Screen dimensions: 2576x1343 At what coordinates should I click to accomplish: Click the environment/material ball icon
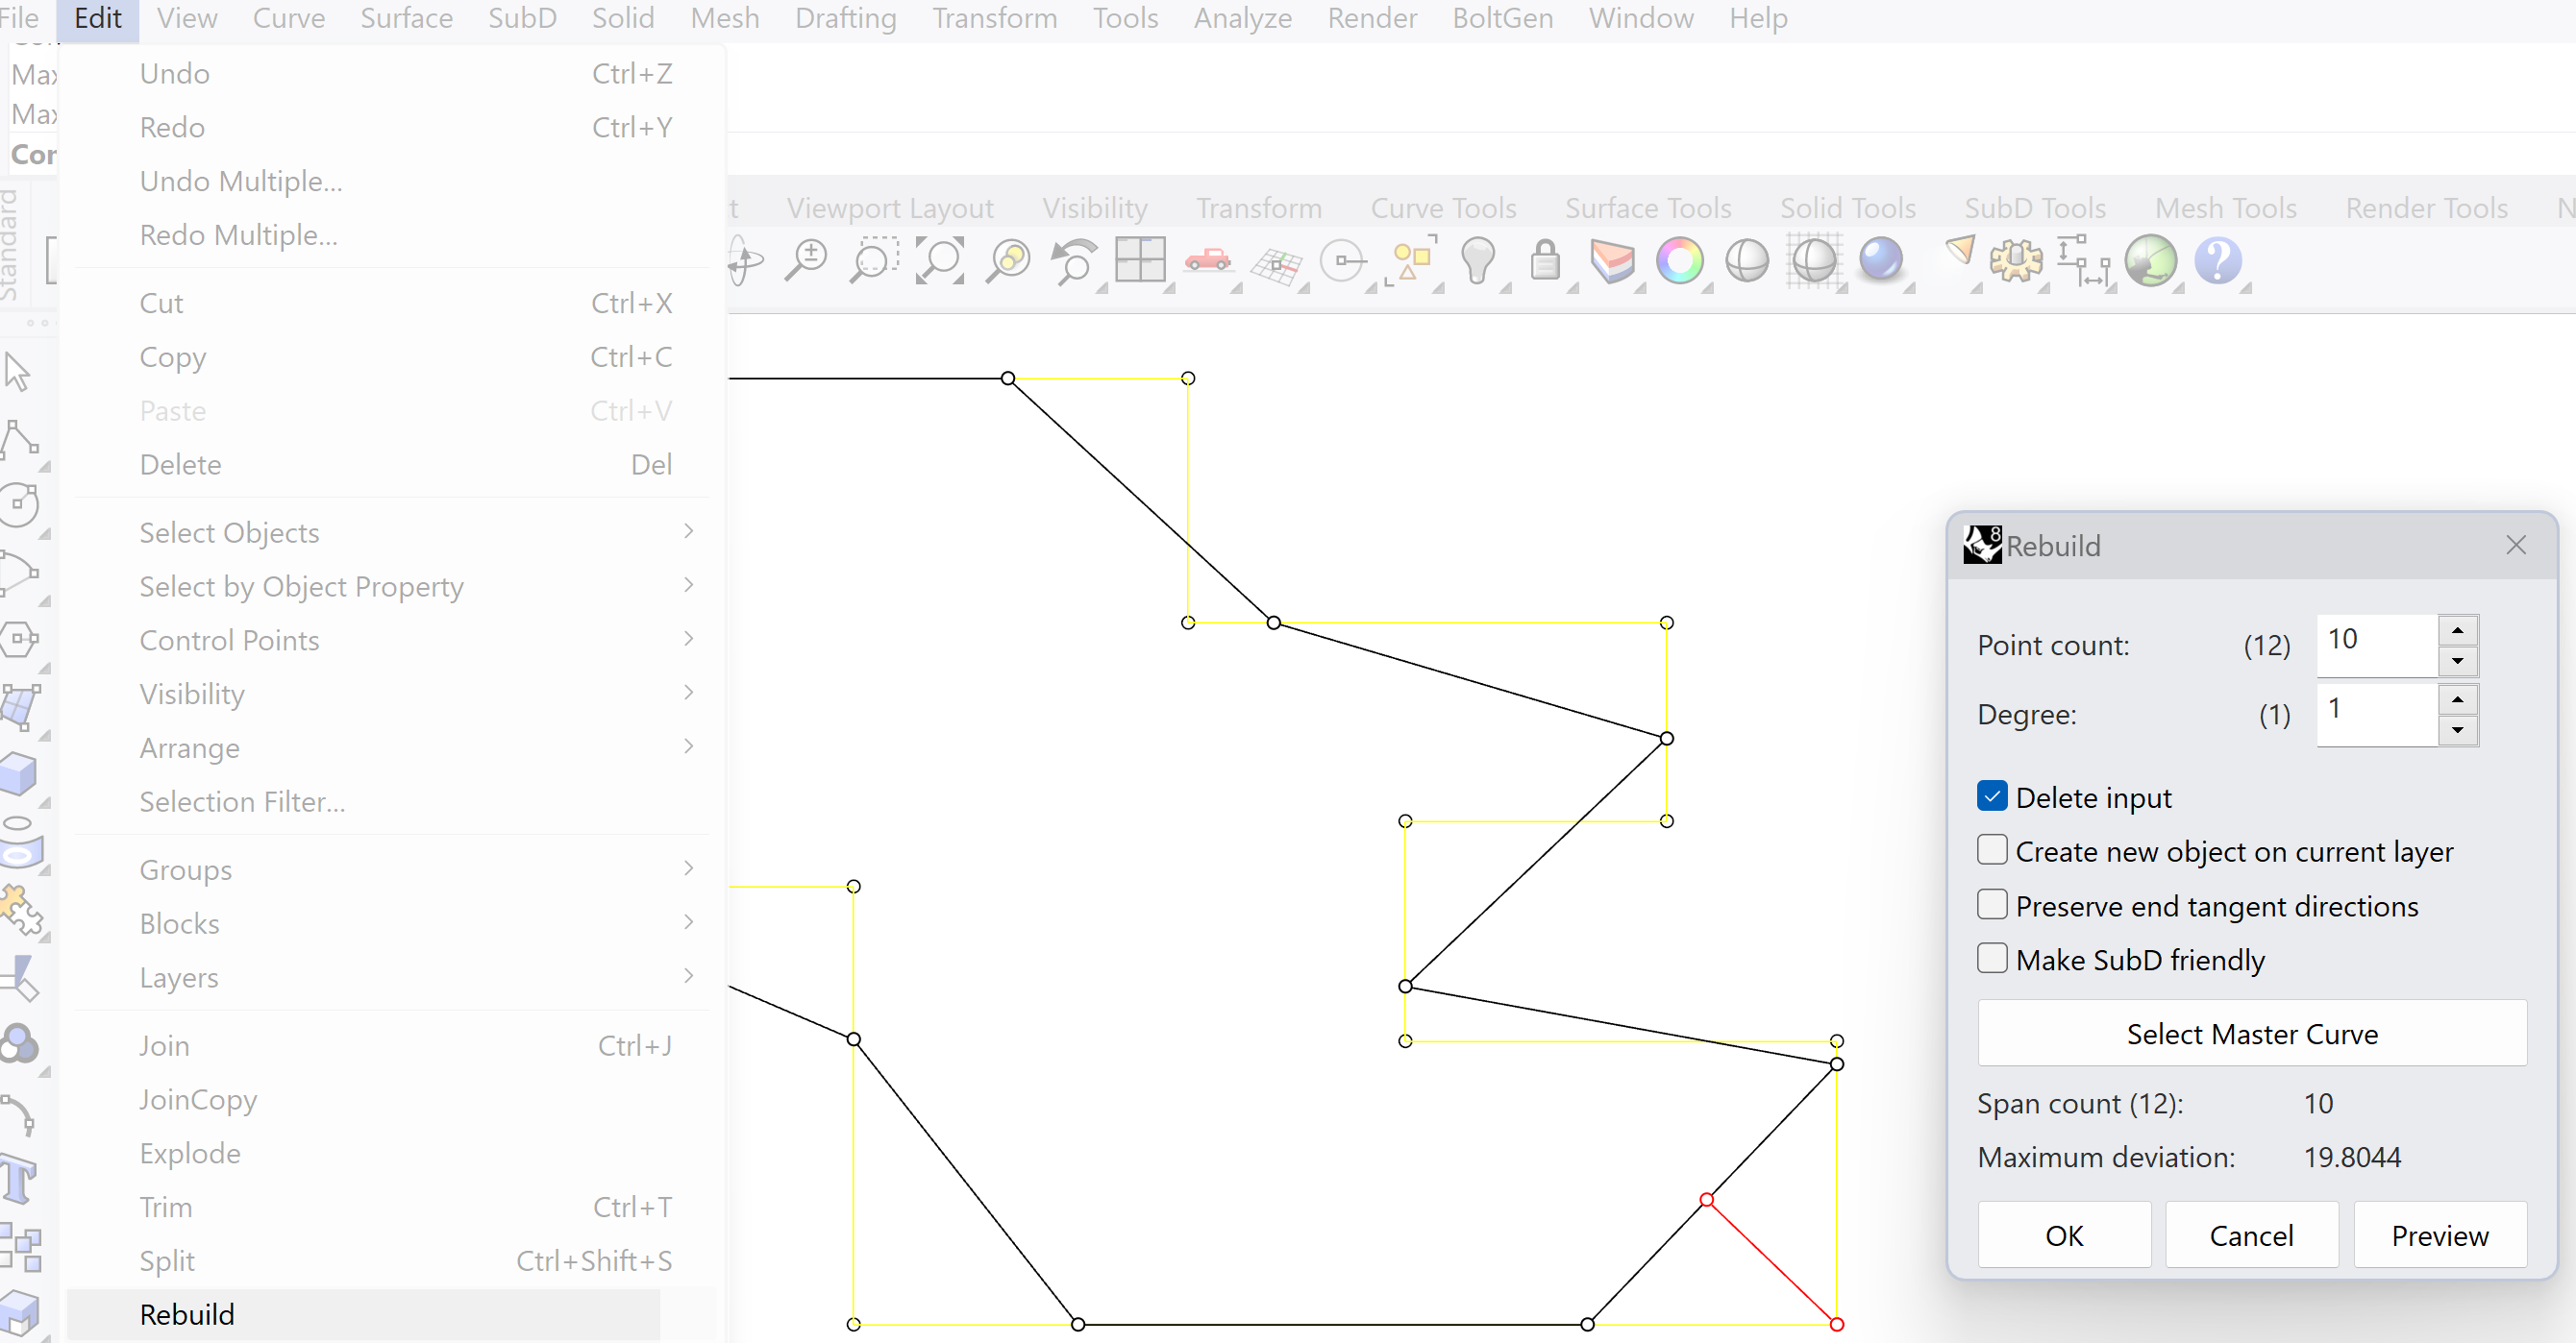1877,258
